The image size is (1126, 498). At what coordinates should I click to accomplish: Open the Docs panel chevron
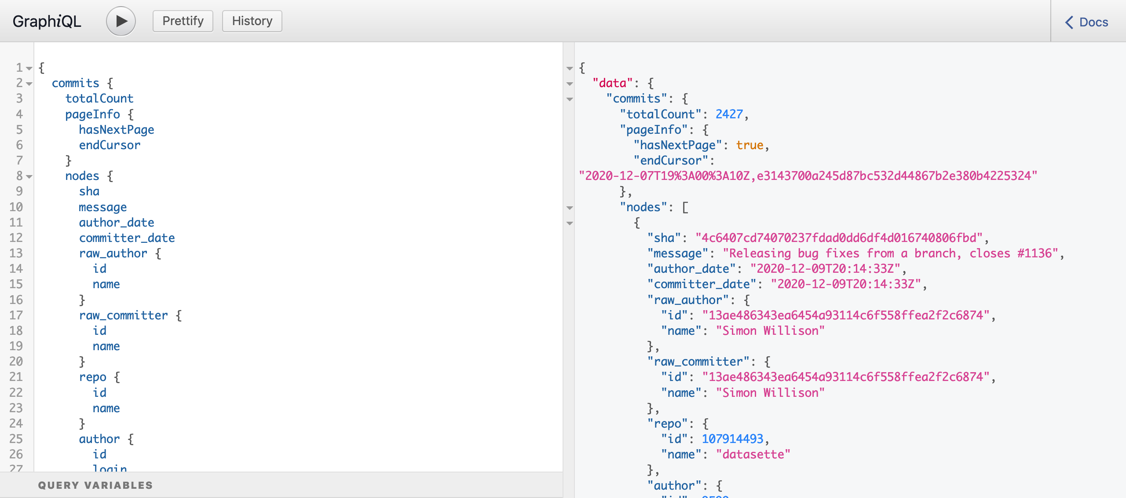1069,22
